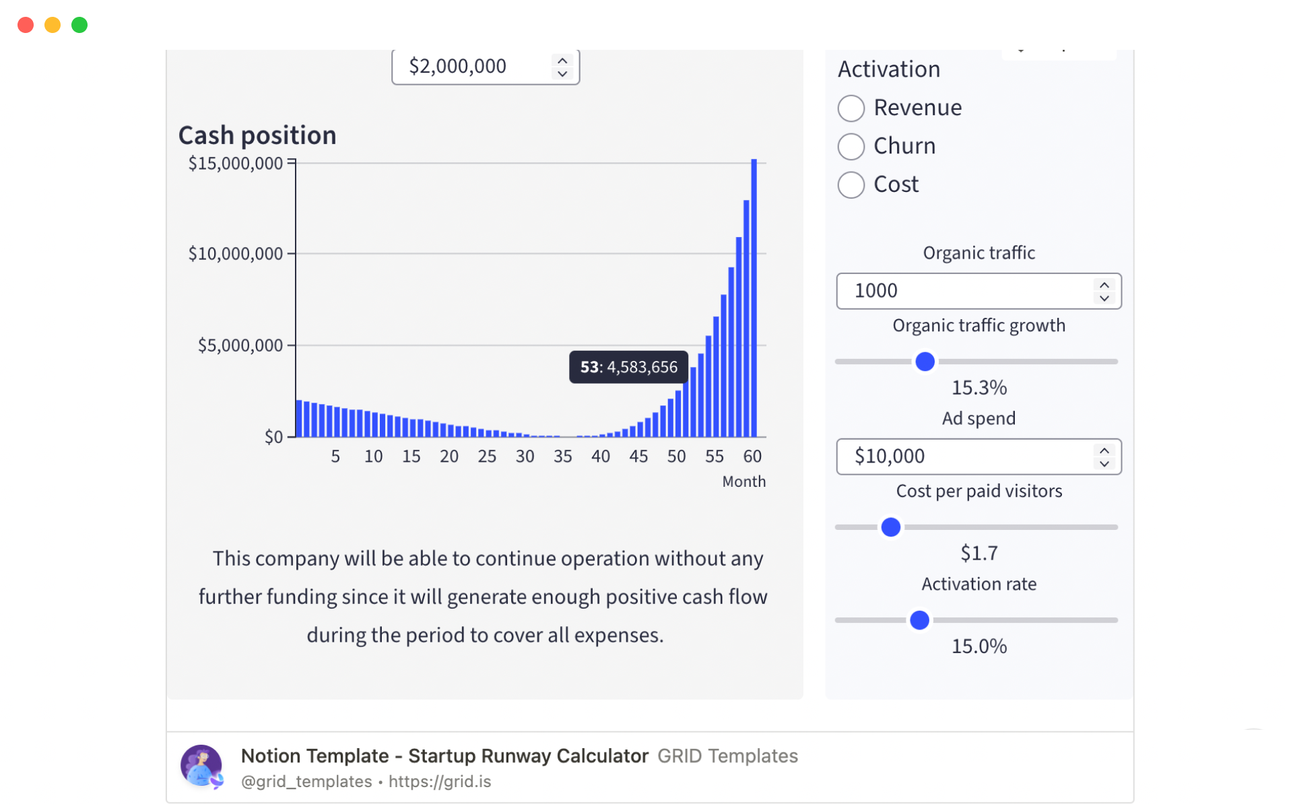Click the Activation rate slider handle
Image resolution: width=1293 pixels, height=808 pixels.
[x=919, y=620]
